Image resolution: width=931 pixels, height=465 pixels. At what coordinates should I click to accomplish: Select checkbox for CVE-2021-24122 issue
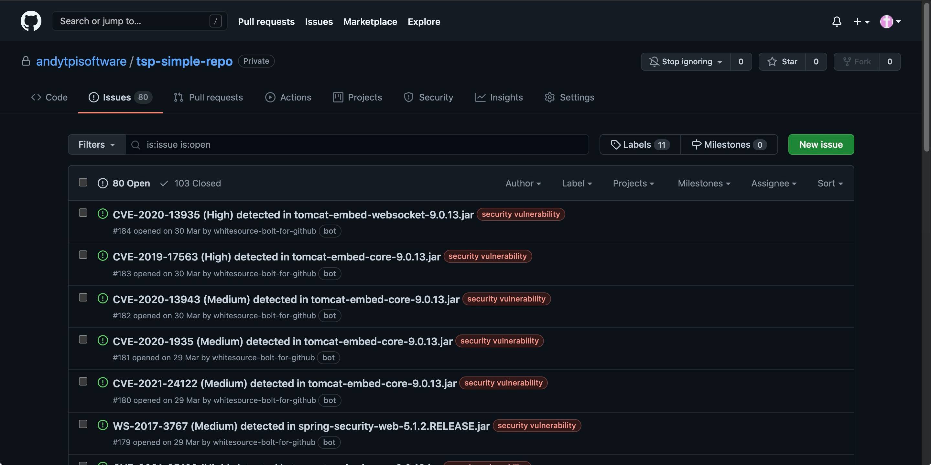click(x=83, y=381)
